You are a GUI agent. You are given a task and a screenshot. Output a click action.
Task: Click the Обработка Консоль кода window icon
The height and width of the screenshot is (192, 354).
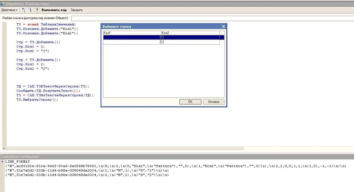(2, 4)
